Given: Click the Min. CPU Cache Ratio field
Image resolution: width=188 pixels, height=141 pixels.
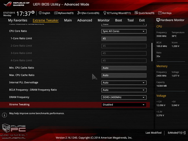Looking at the screenshot, I should (124, 68).
